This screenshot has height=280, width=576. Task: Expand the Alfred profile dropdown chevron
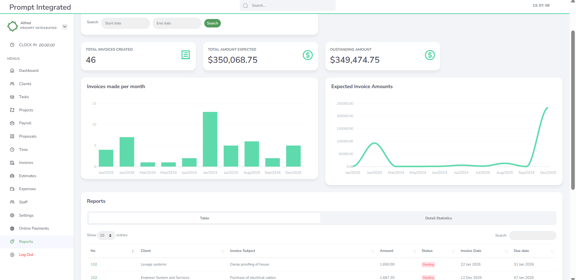click(65, 27)
